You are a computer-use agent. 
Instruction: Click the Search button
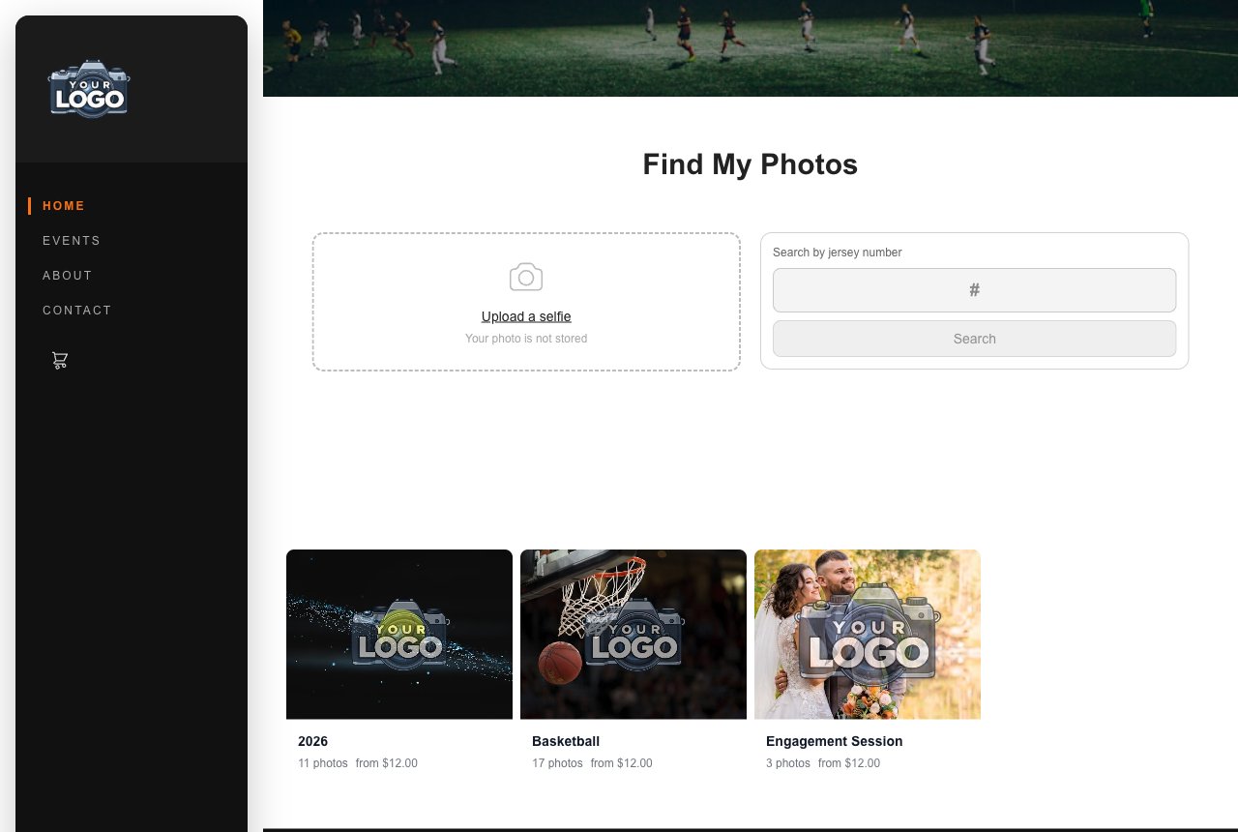coord(974,339)
